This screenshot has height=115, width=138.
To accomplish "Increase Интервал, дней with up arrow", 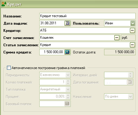I will pyautogui.click(x=130, y=74).
